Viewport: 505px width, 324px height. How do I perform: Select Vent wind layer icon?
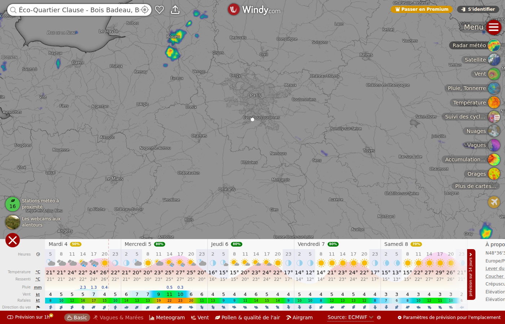pos(494,74)
